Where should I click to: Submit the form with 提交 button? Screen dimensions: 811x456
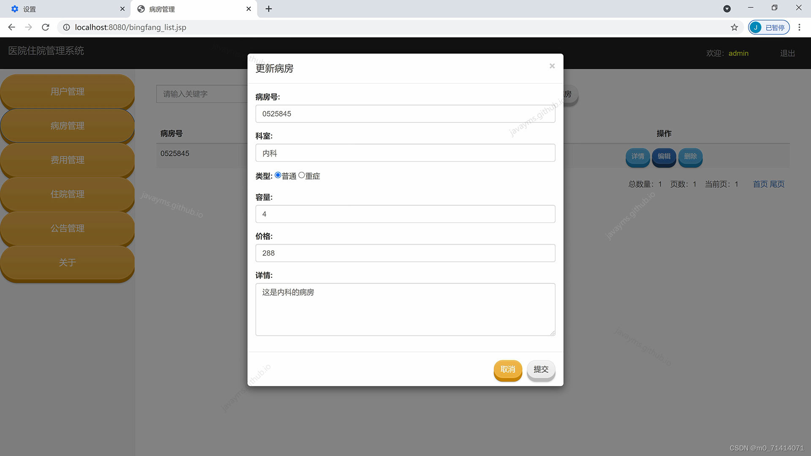541,370
